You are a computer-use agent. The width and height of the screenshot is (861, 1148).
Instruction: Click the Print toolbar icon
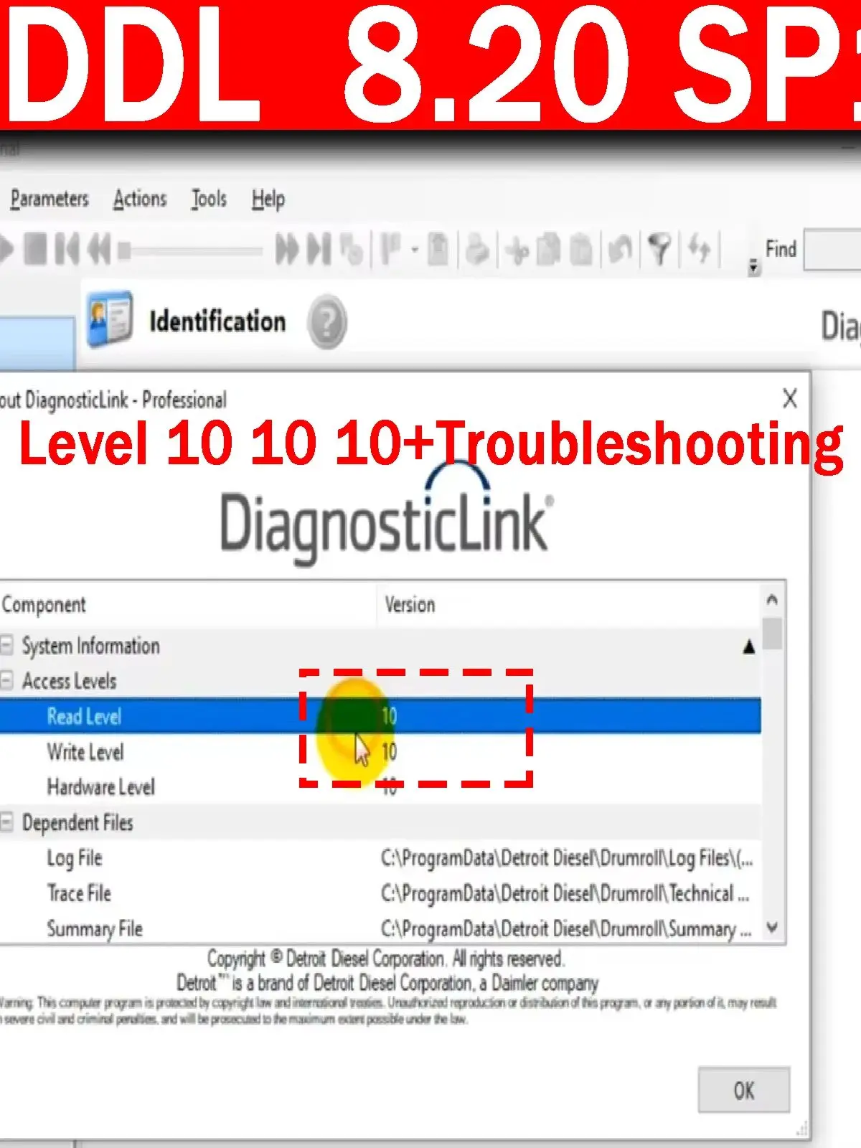click(x=477, y=250)
